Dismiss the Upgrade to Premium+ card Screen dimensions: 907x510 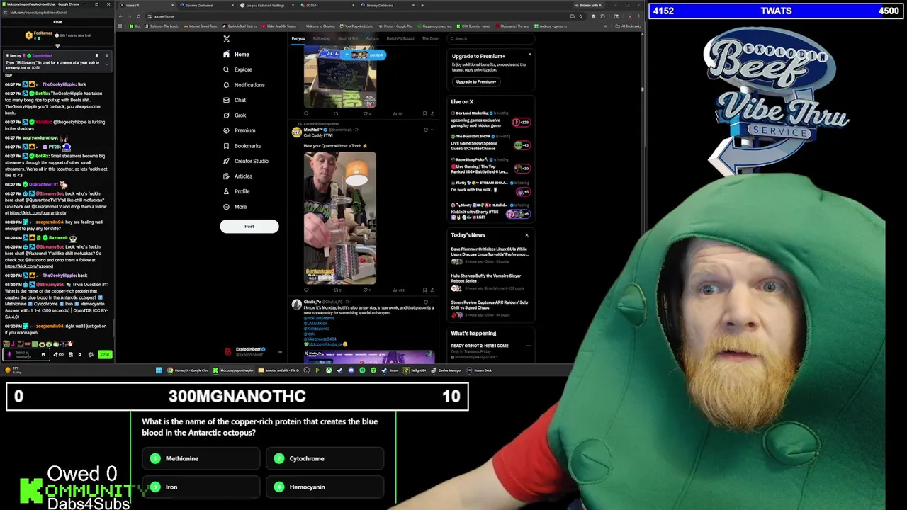[529, 55]
